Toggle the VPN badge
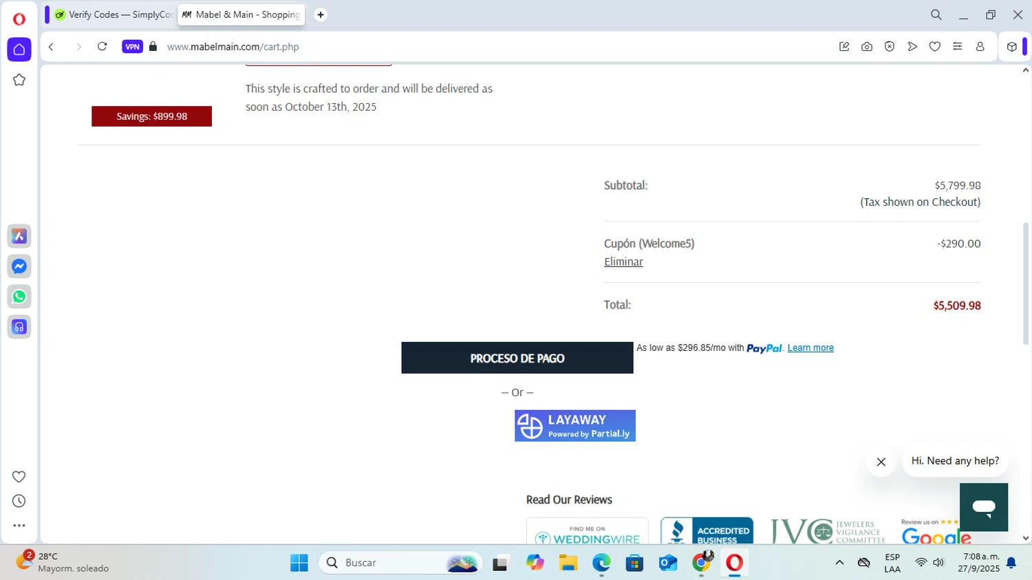This screenshot has height=580, width=1032. coord(132,47)
